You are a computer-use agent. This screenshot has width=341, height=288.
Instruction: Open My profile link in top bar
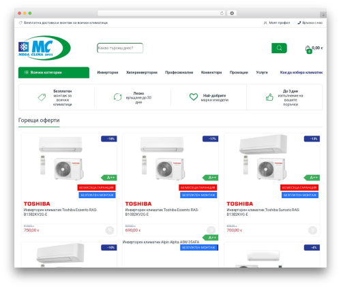[x=280, y=22]
